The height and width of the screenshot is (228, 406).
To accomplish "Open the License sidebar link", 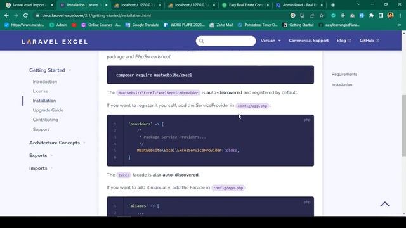I will point(40,91).
